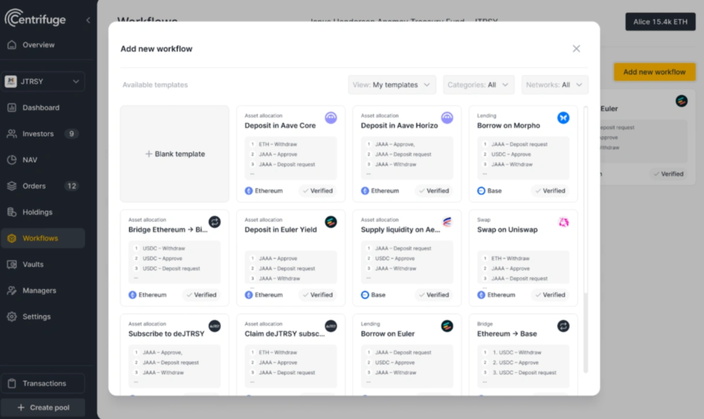Click the Uniswap icon on Swap on Uniswap card
Image resolution: width=704 pixels, height=419 pixels.
[563, 222]
